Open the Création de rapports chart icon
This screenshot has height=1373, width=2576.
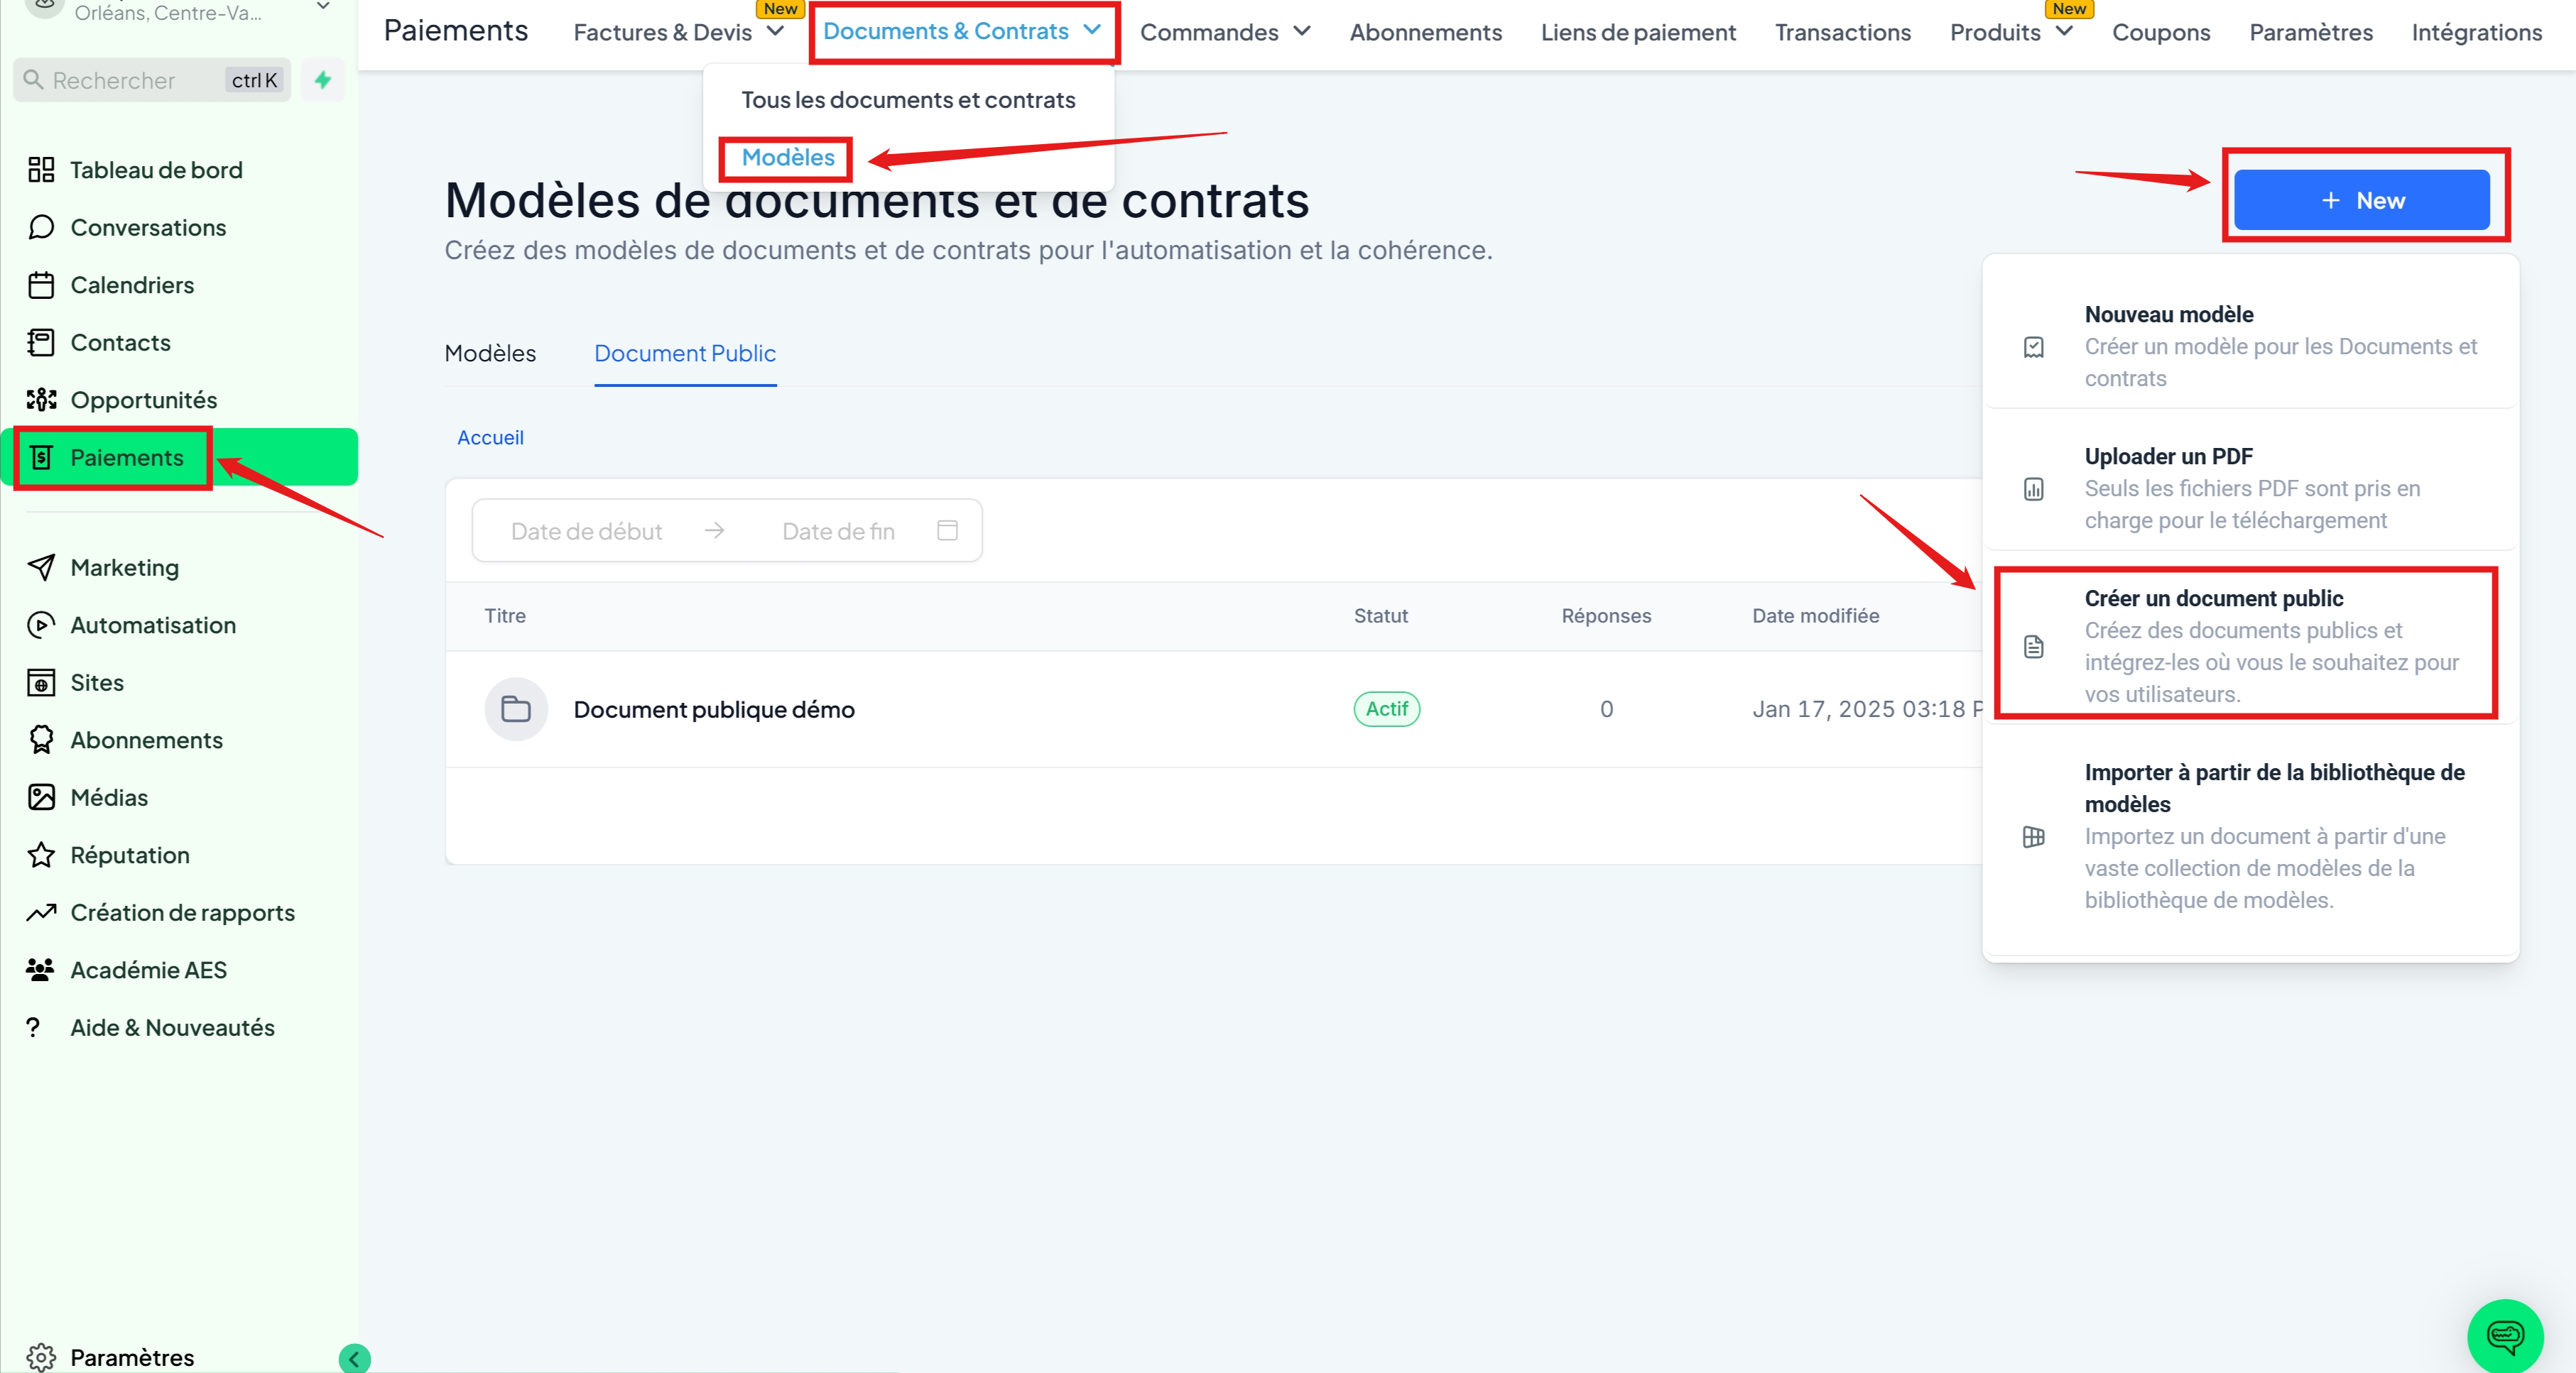(41, 914)
